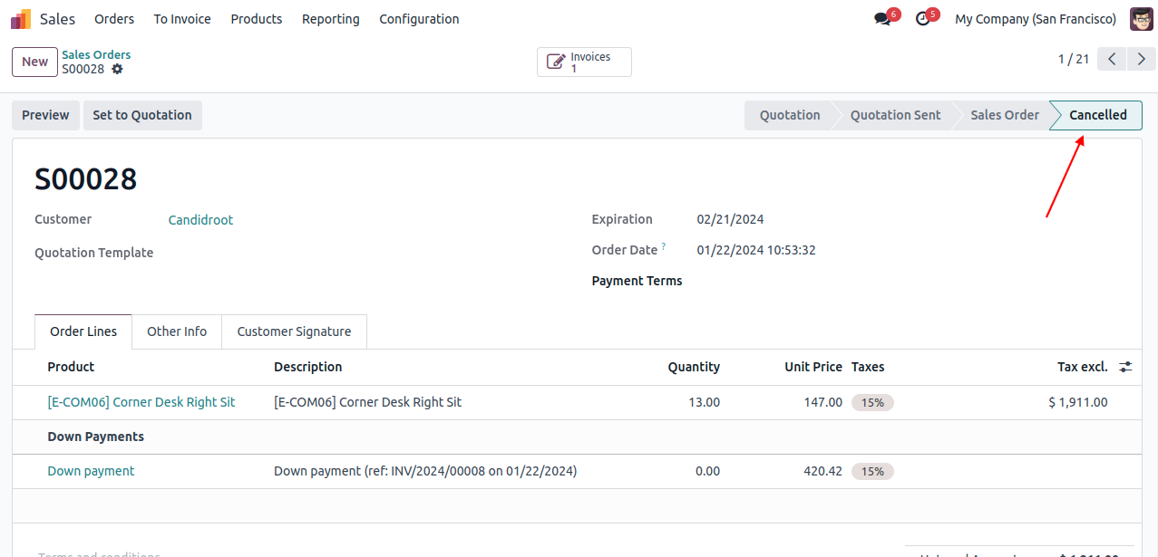This screenshot has height=557, width=1158.
Task: Go to the previous record arrow
Action: tap(1112, 60)
